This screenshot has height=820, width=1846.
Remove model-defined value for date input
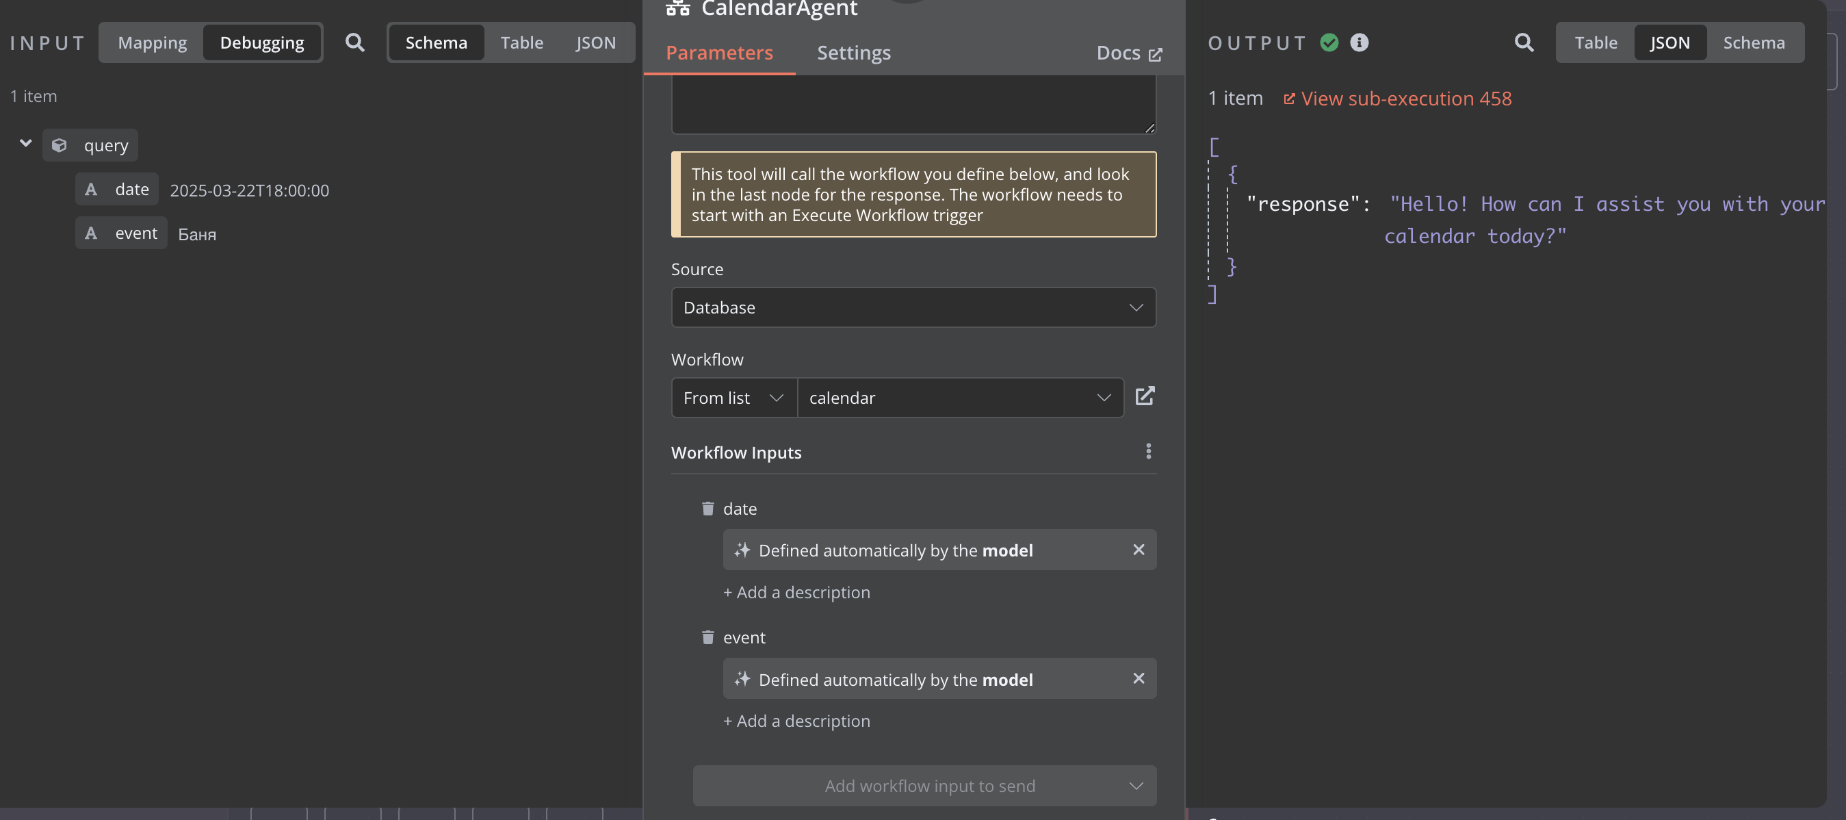(x=1139, y=550)
